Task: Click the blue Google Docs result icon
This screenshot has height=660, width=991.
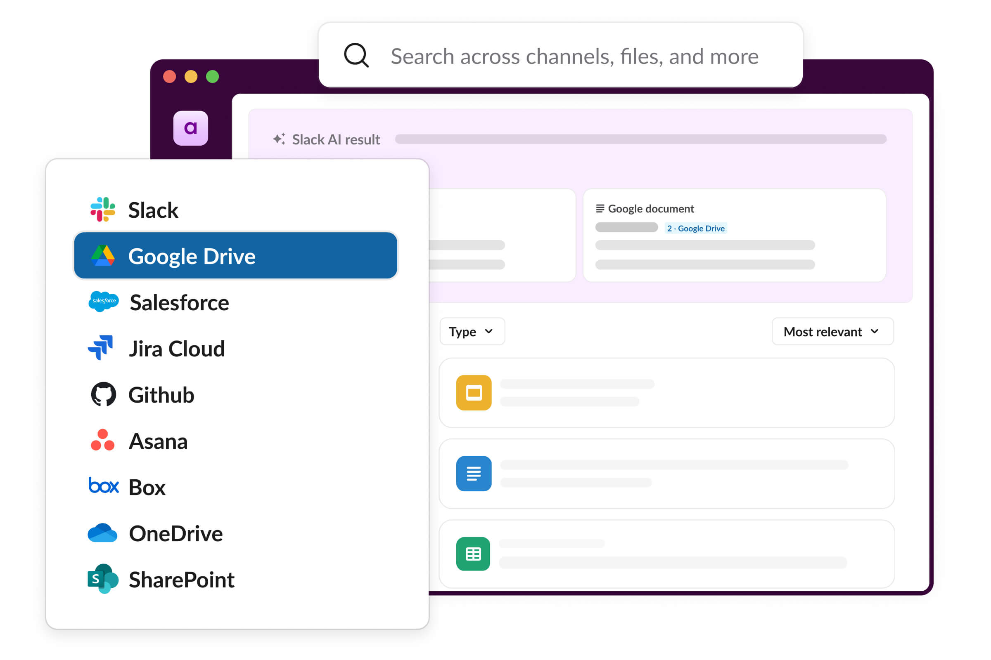Action: (x=474, y=473)
